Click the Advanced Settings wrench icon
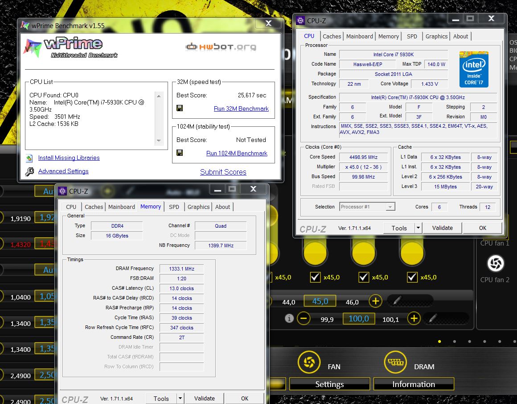 coord(29,171)
